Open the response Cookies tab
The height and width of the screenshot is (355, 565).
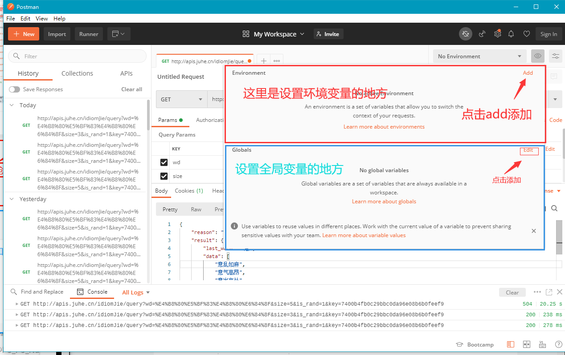[x=189, y=190]
